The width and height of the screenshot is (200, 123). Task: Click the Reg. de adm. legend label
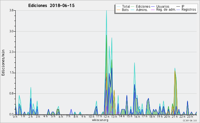(x=166, y=10)
